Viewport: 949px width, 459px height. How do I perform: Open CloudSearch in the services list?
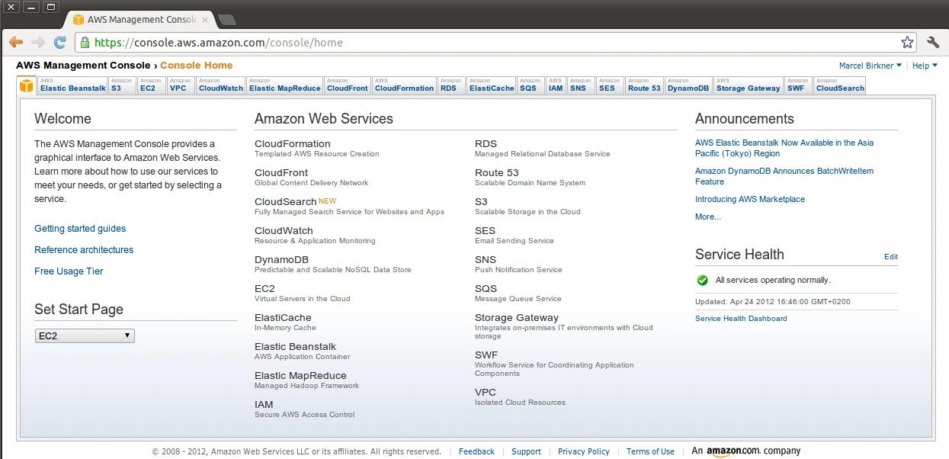[x=286, y=202]
